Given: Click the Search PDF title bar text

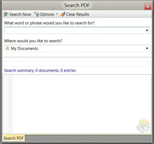Looking at the screenshot, I should [x=77, y=5].
